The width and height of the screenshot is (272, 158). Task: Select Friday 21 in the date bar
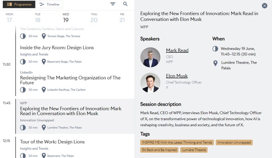pos(122,18)
